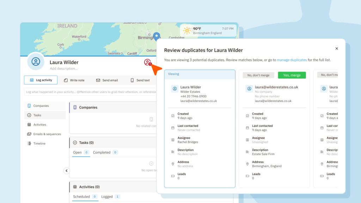Click the +44 20 7946 0900 phone number
Viewport: 361px width, 203px height.
194,97
